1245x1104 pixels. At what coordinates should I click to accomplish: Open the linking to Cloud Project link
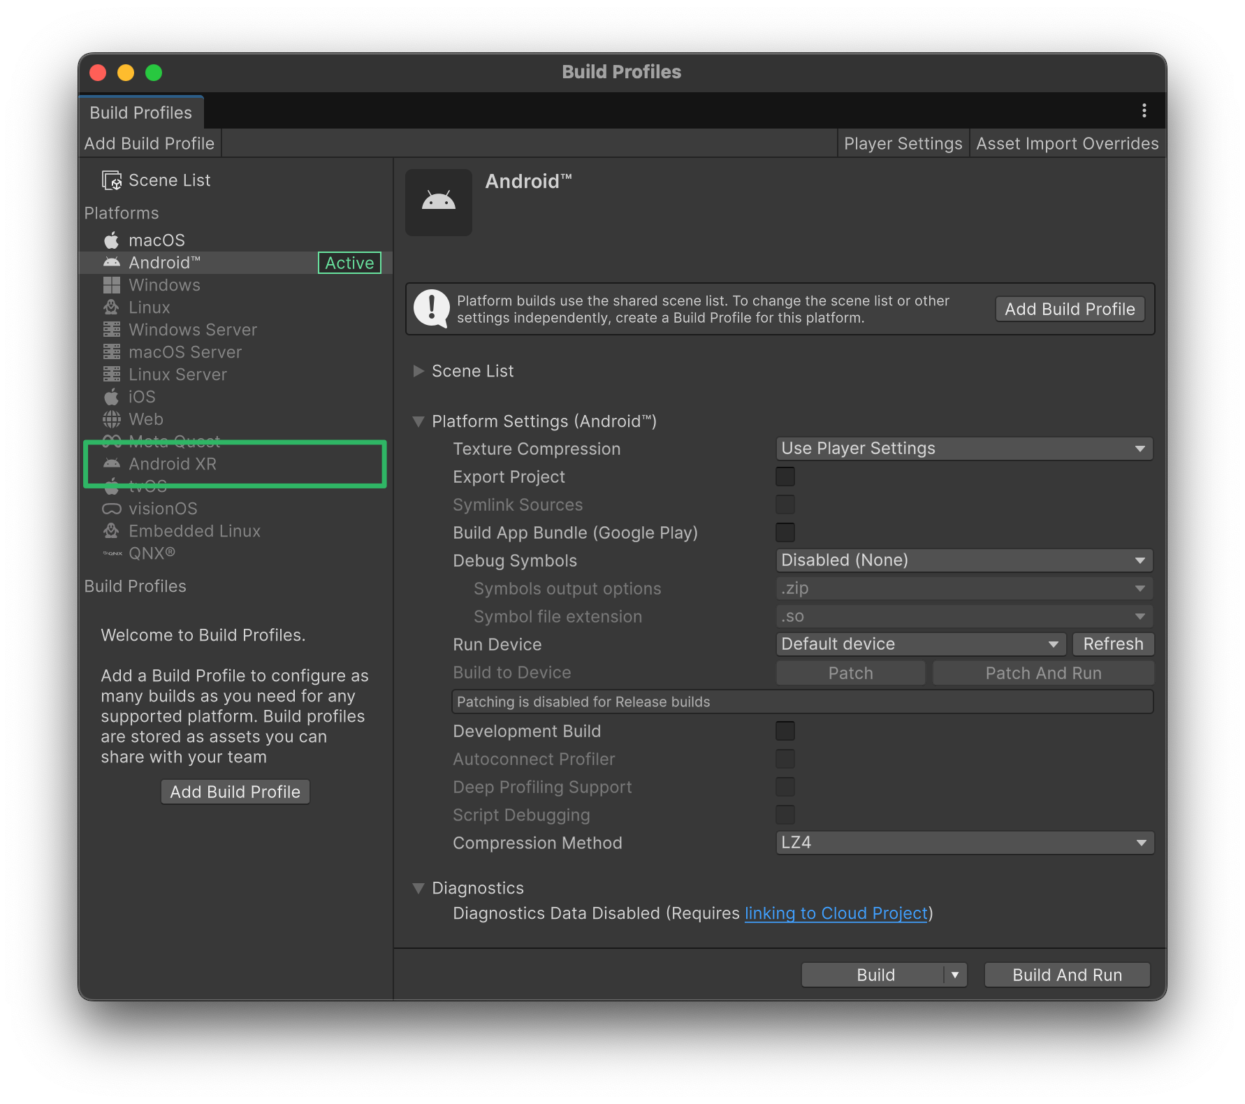click(x=836, y=913)
